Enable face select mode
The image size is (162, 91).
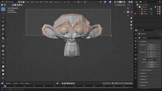click(x=24, y=2)
